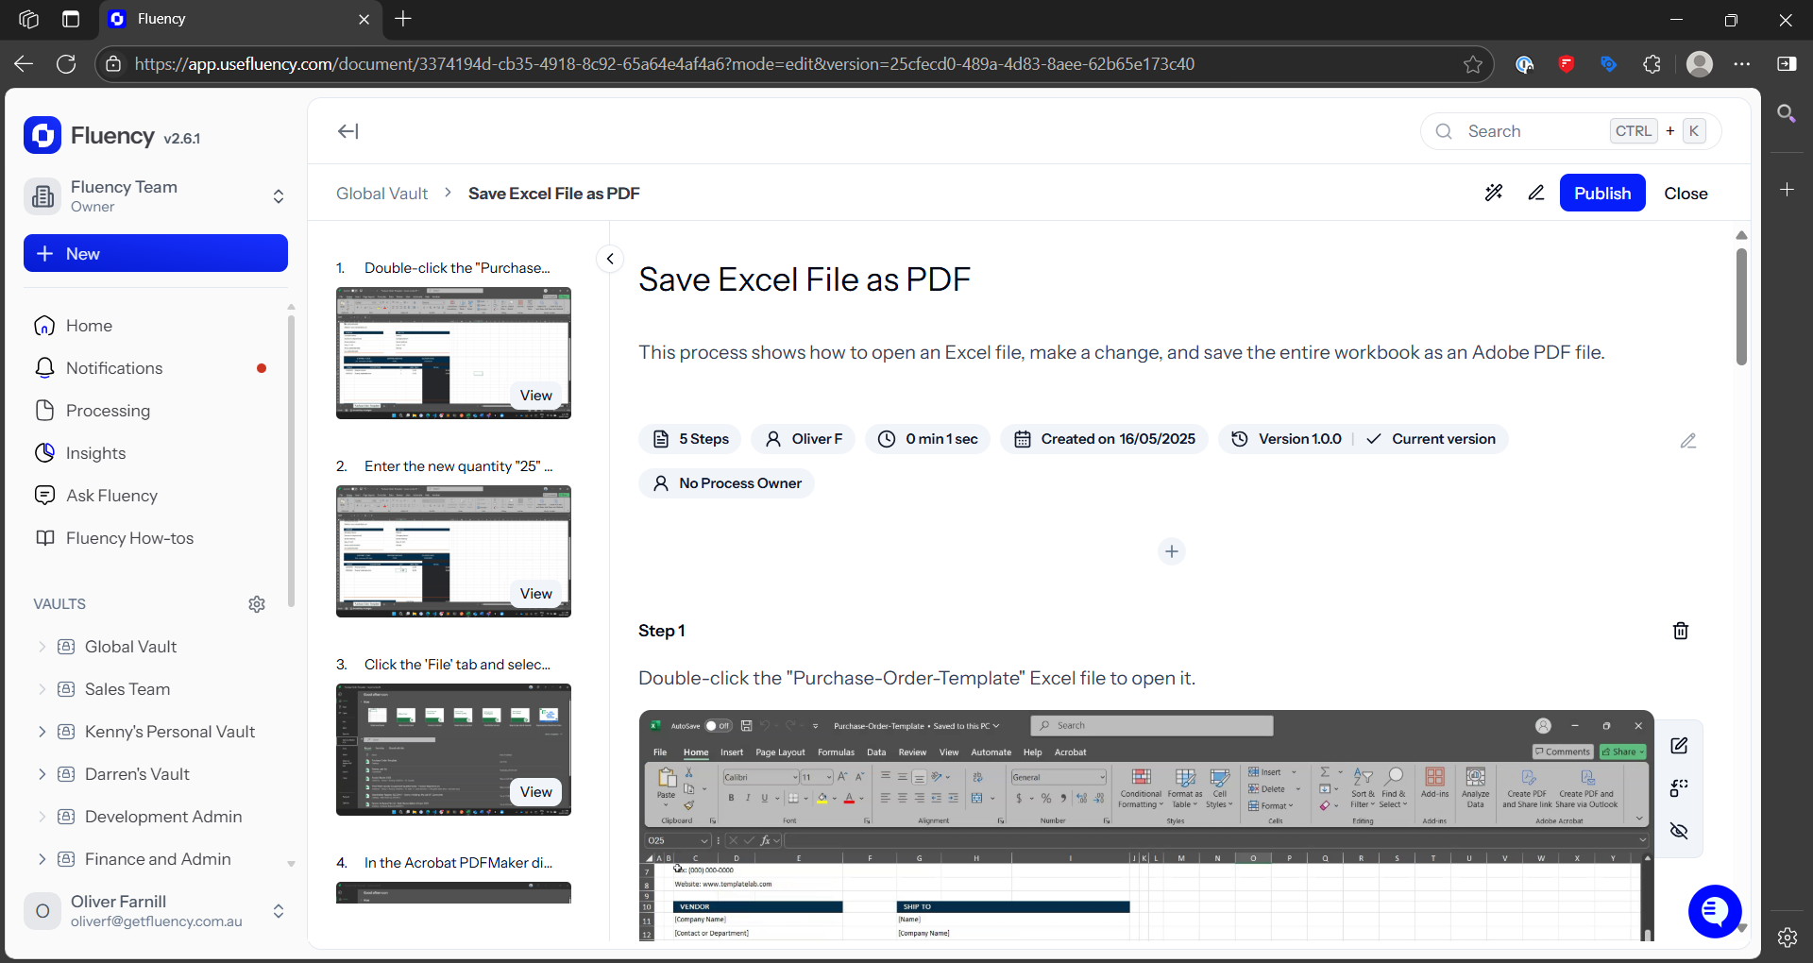
Task: Toggle the browser split screen icon
Action: point(1787,64)
